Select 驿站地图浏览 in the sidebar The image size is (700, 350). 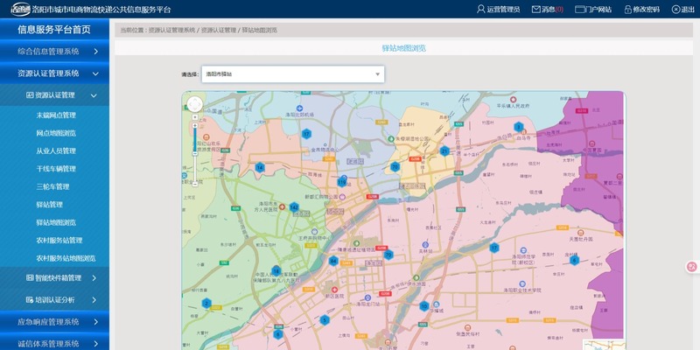[x=56, y=222]
